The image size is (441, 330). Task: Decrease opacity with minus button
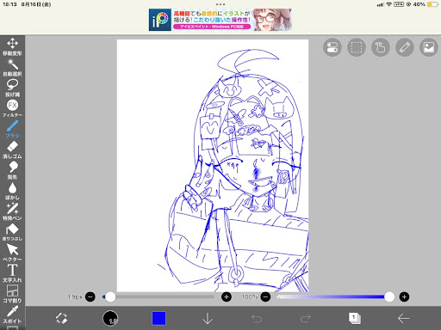(265, 296)
